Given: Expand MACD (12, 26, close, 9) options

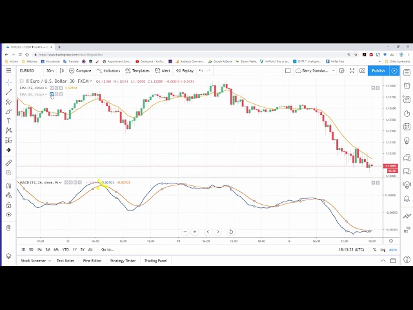Looking at the screenshot, I should coord(63,183).
